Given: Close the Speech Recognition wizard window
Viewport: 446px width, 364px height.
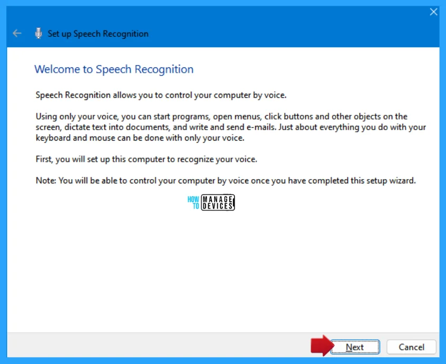Looking at the screenshot, I should pos(433,12).
